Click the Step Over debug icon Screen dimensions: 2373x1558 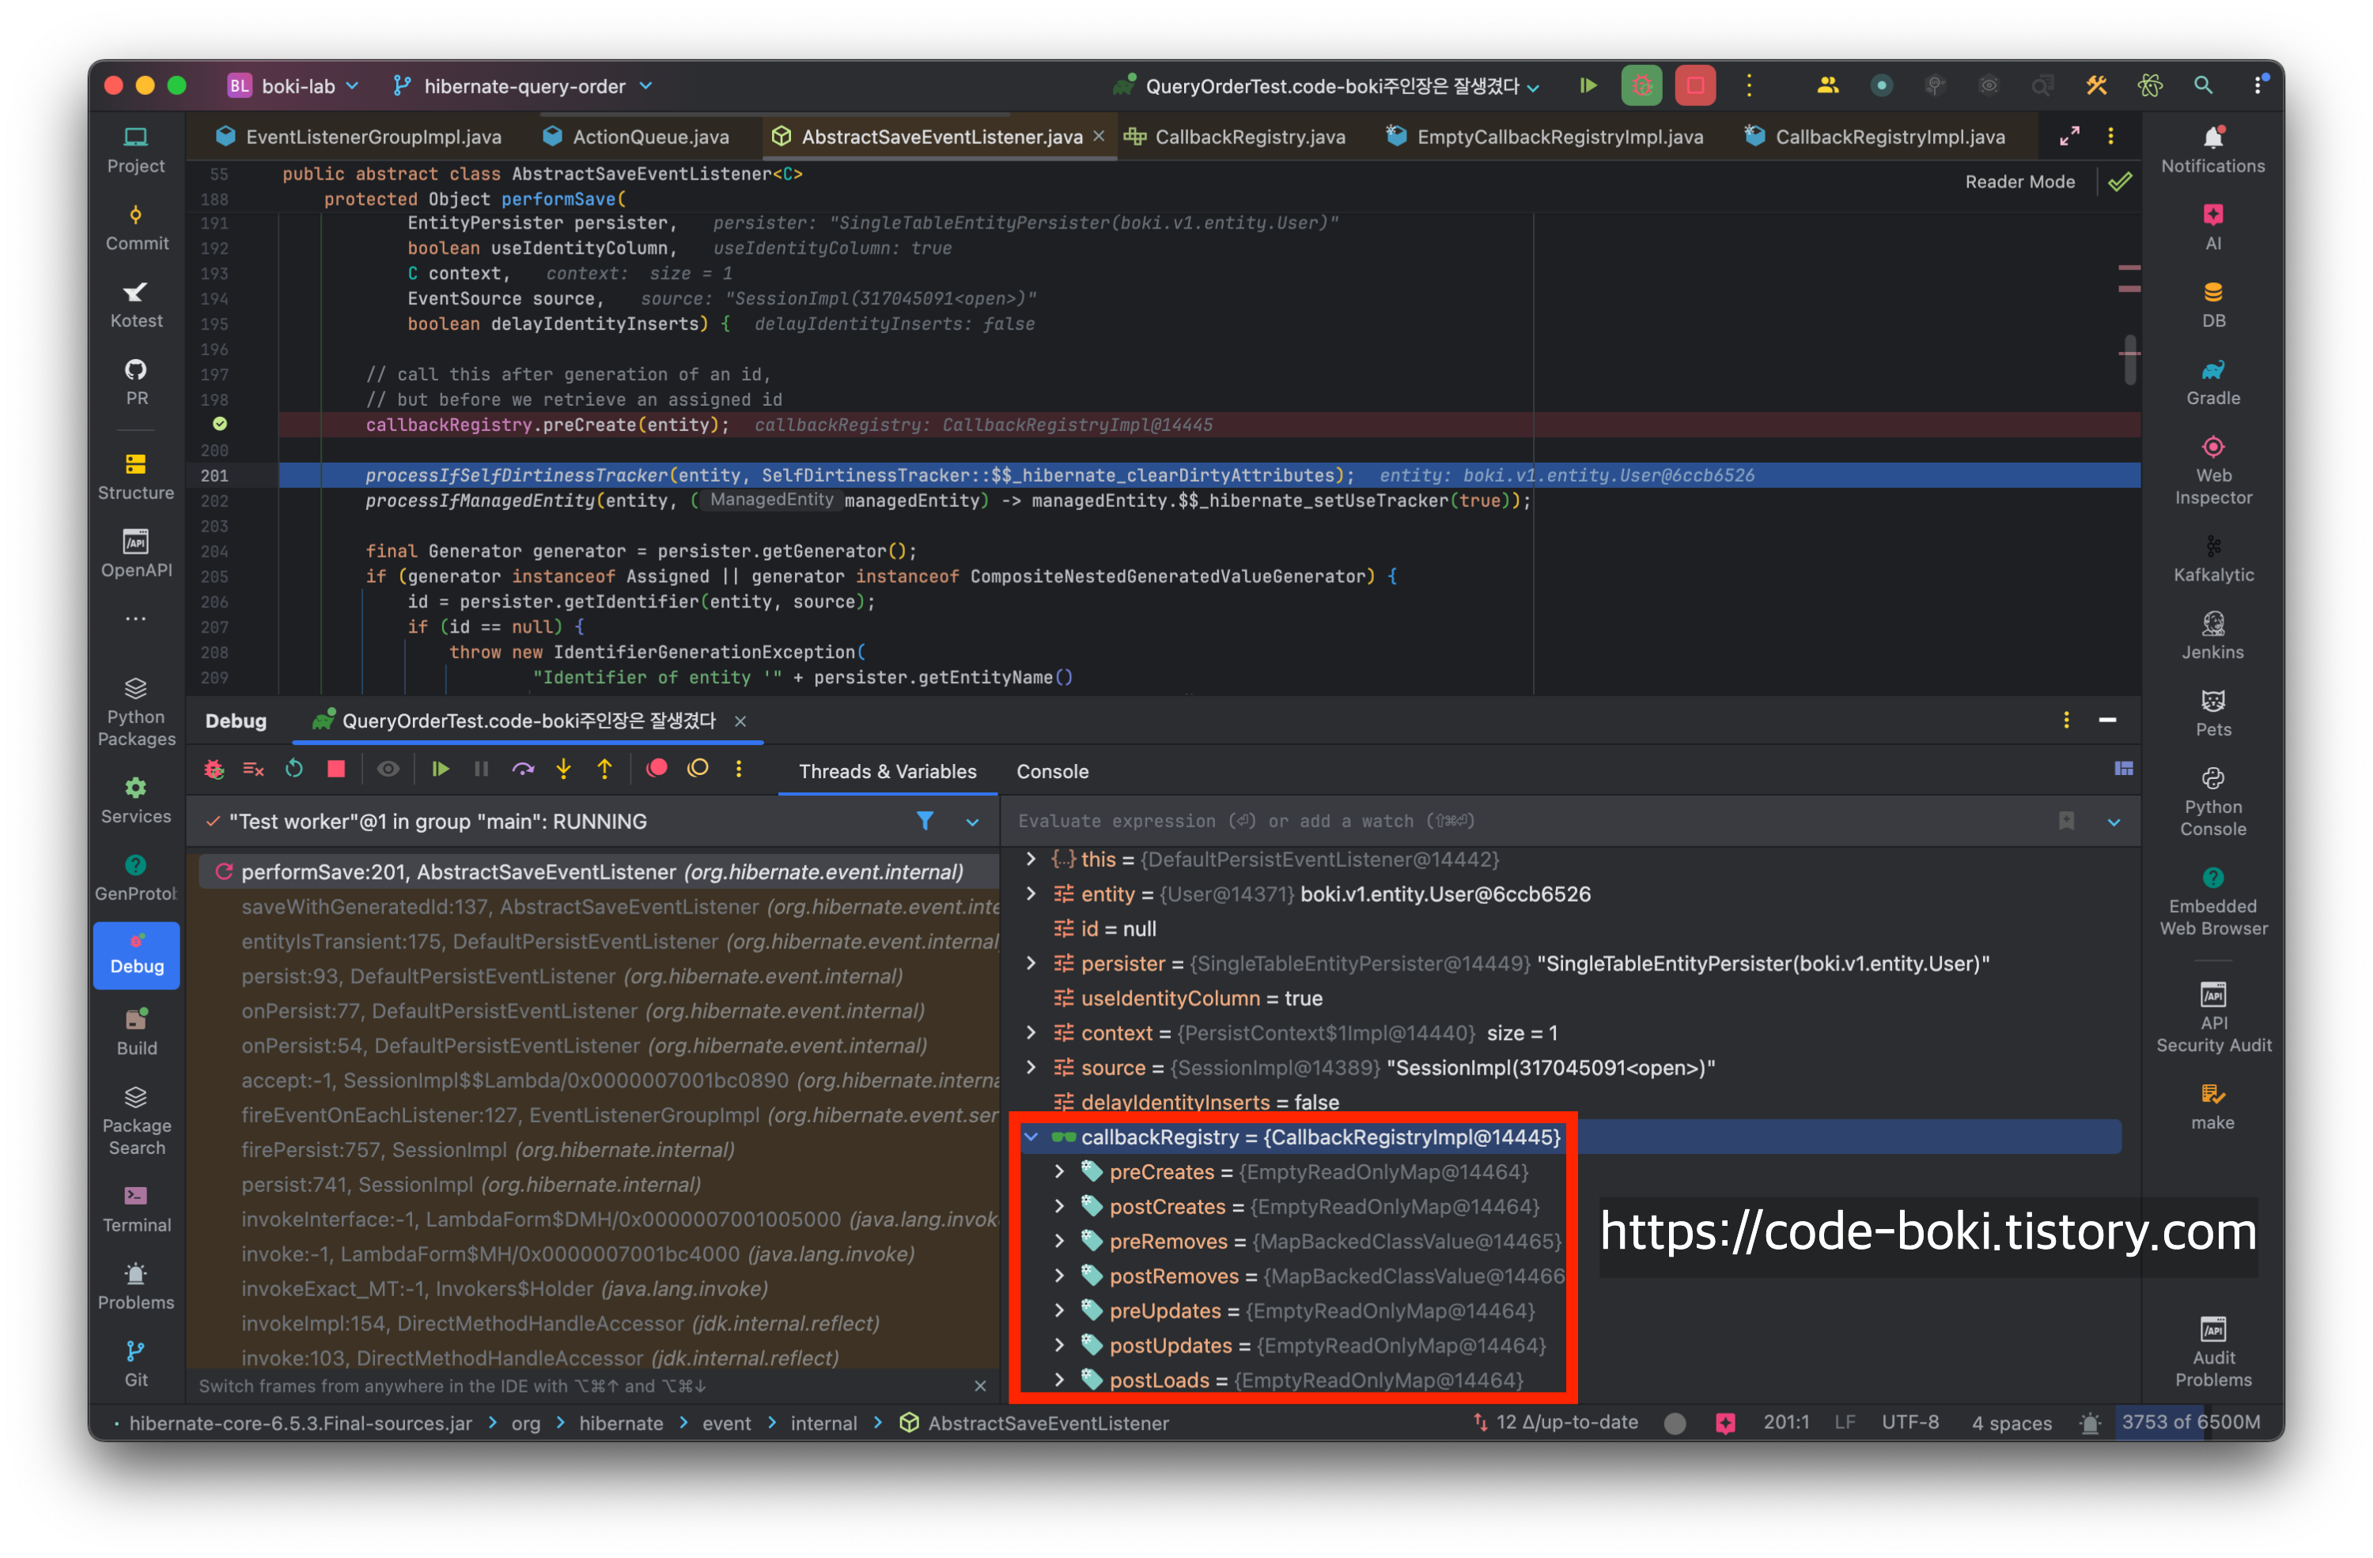click(523, 770)
